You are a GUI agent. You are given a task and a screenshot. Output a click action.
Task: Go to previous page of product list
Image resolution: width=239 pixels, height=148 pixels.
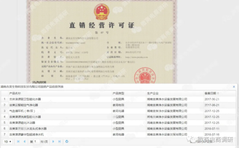pos(24,142)
